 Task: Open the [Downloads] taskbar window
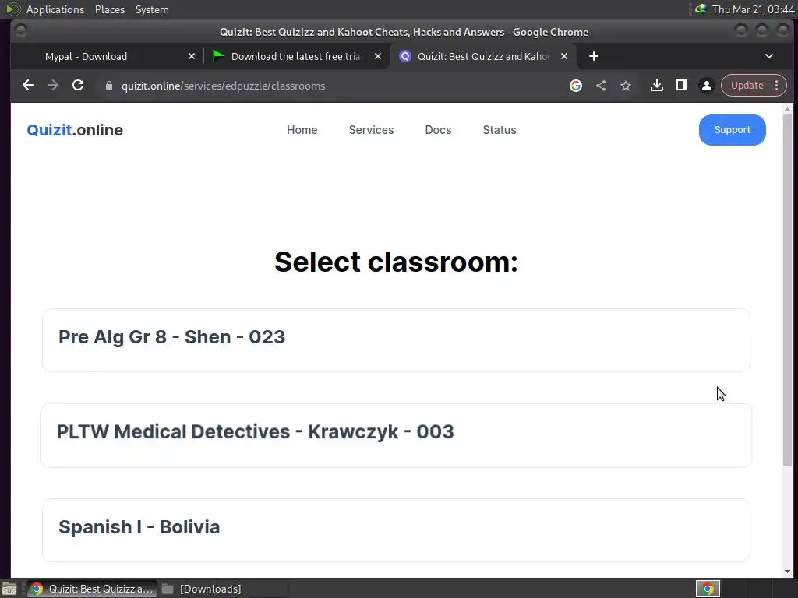202,589
